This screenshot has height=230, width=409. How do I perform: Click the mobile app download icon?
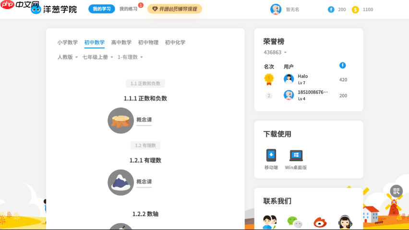coord(271,156)
